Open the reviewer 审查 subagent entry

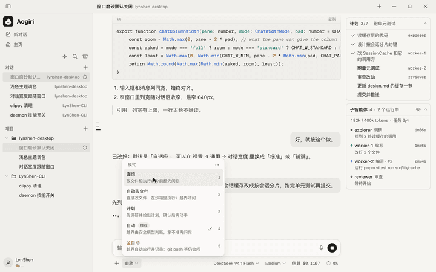click(388, 180)
